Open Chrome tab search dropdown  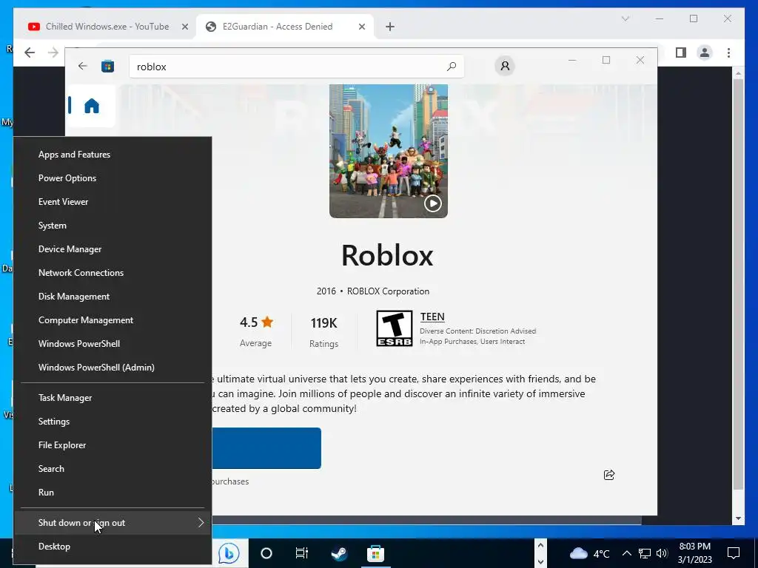click(x=625, y=18)
